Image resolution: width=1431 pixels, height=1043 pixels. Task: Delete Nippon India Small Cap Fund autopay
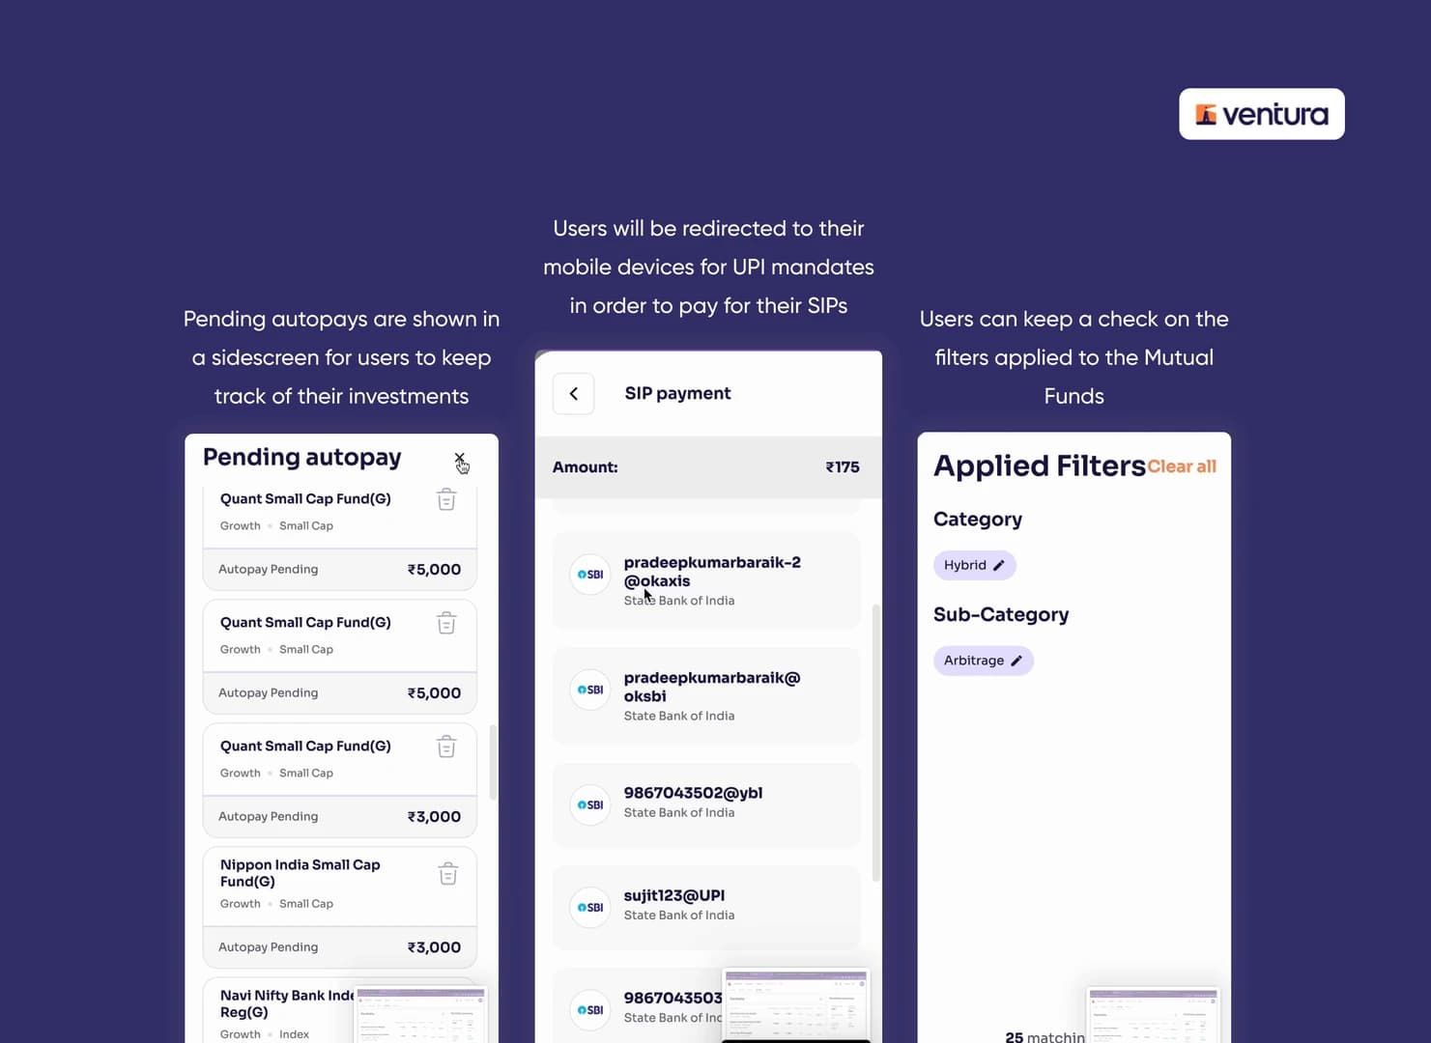(447, 874)
